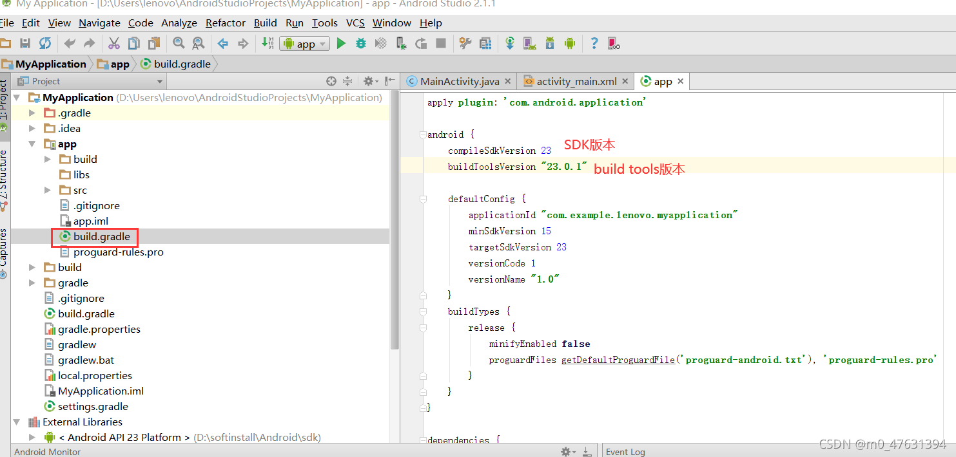Click the Undo arrow icon
956x457 pixels.
70,43
